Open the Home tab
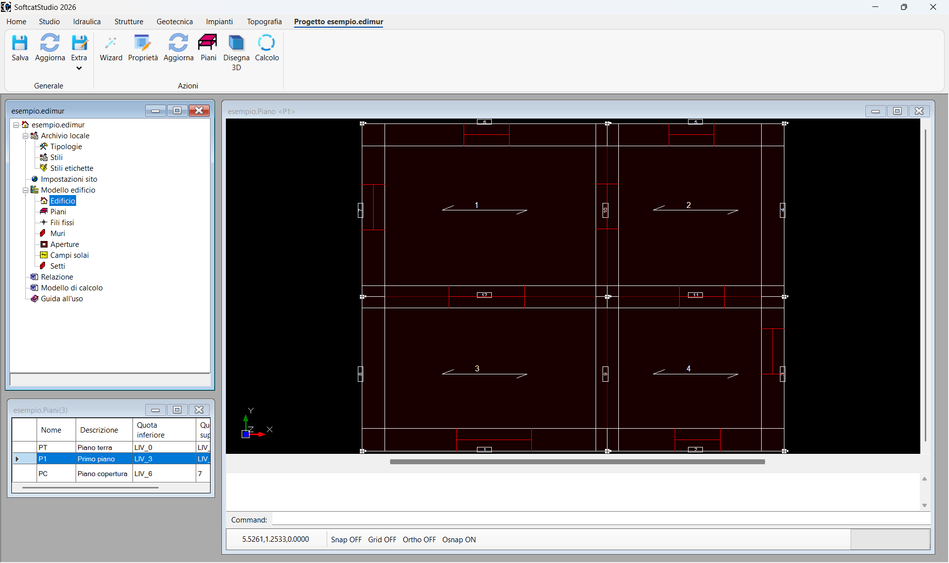This screenshot has height=563, width=949. (16, 22)
